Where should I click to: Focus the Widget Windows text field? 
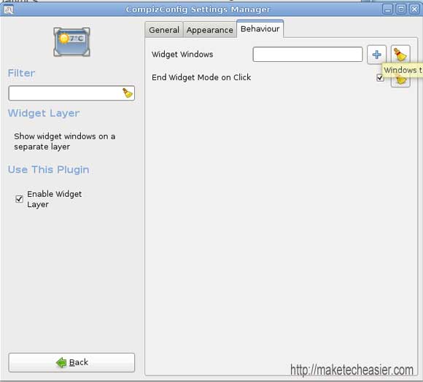coord(308,54)
